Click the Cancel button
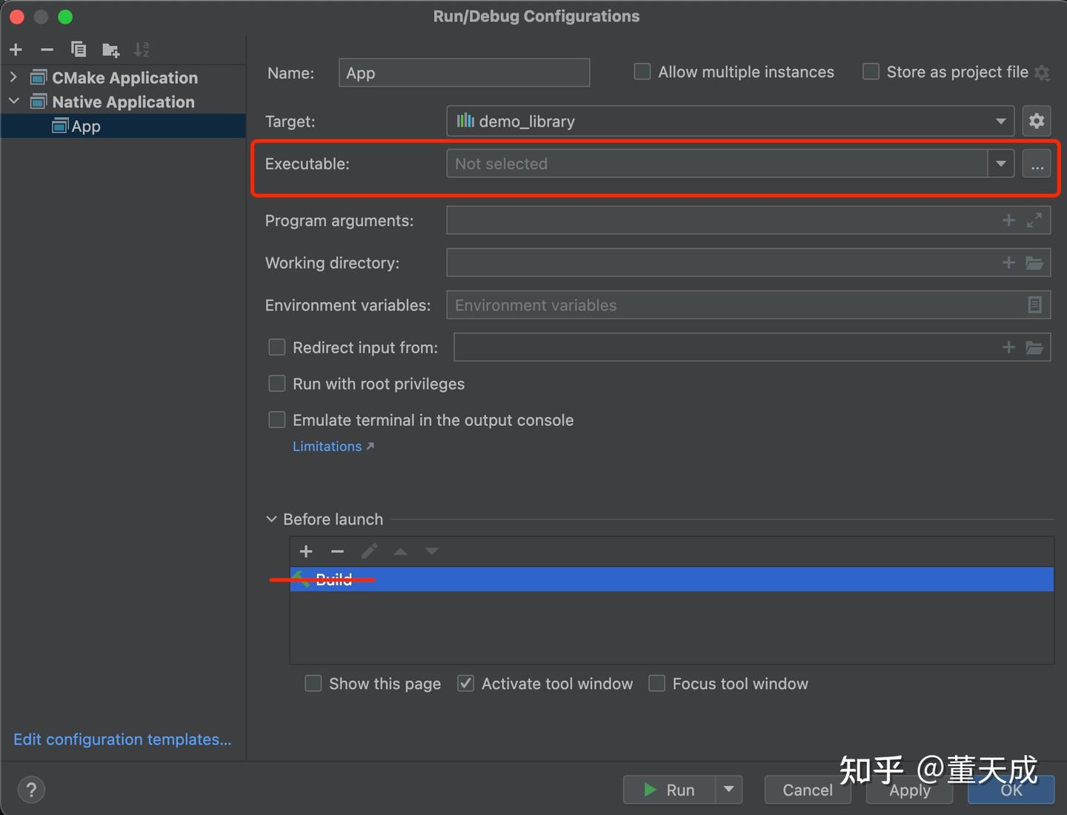 click(x=808, y=790)
